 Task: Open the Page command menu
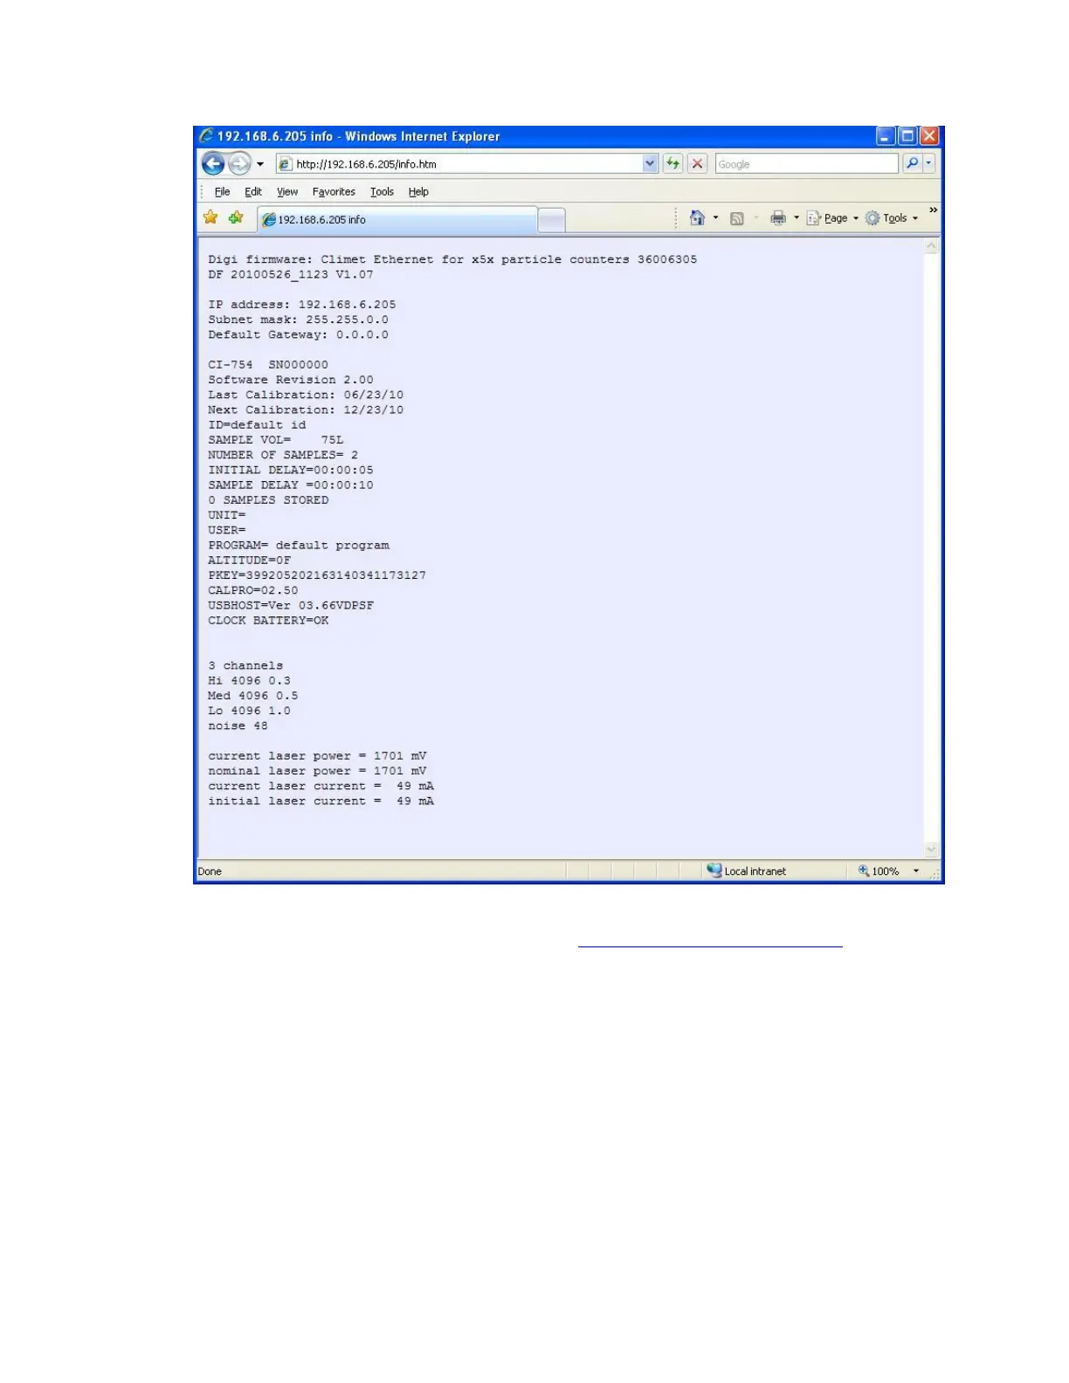[833, 218]
